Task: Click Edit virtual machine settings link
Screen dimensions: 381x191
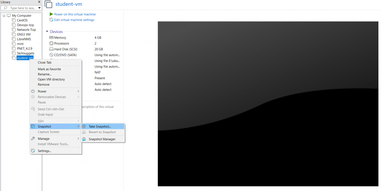Action: (x=74, y=20)
